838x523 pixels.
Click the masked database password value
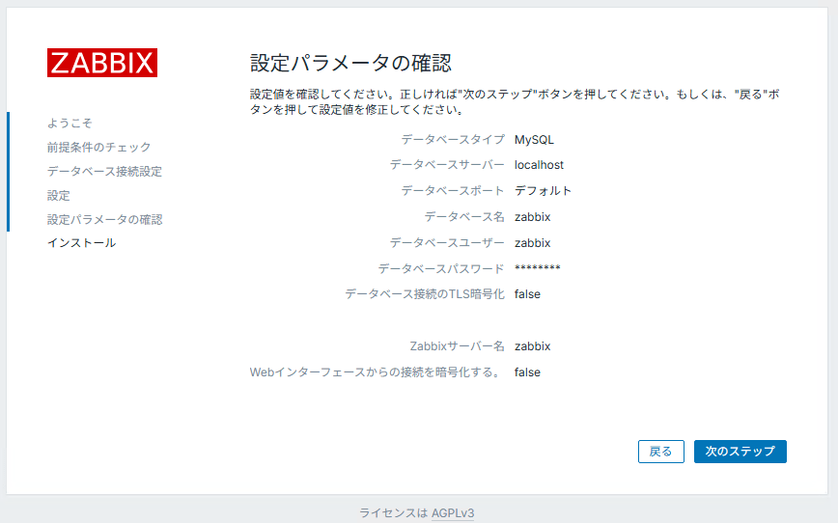537,269
